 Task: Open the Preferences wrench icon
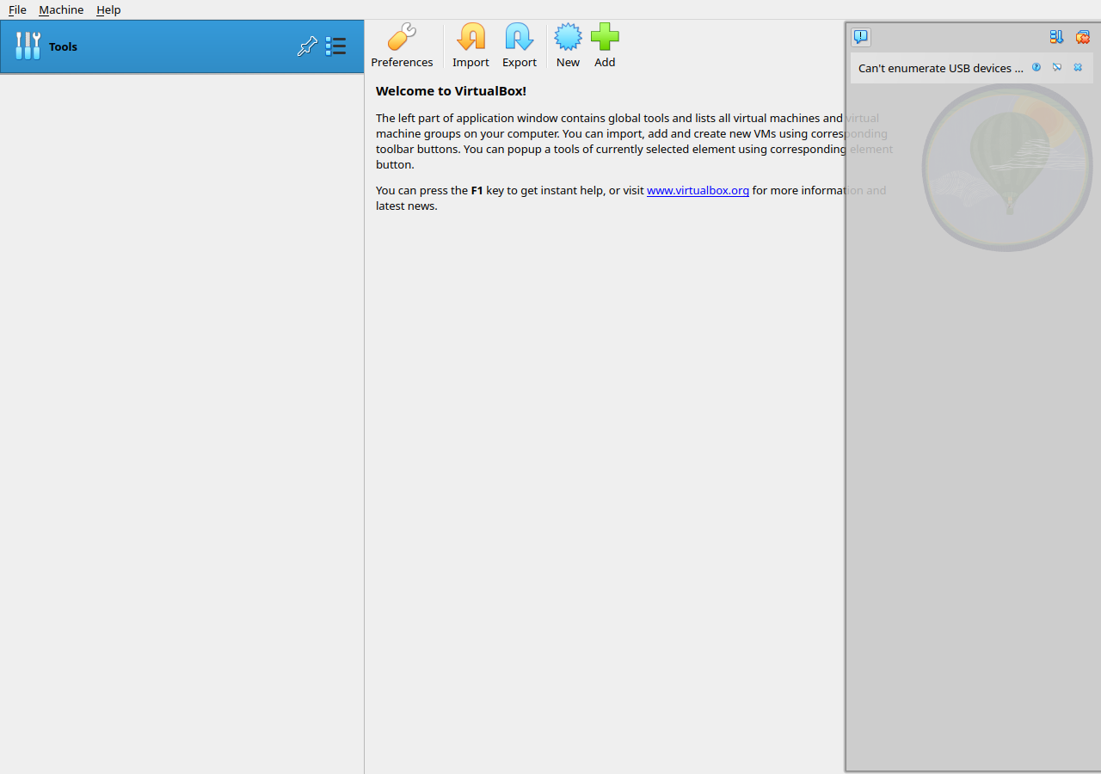402,46
